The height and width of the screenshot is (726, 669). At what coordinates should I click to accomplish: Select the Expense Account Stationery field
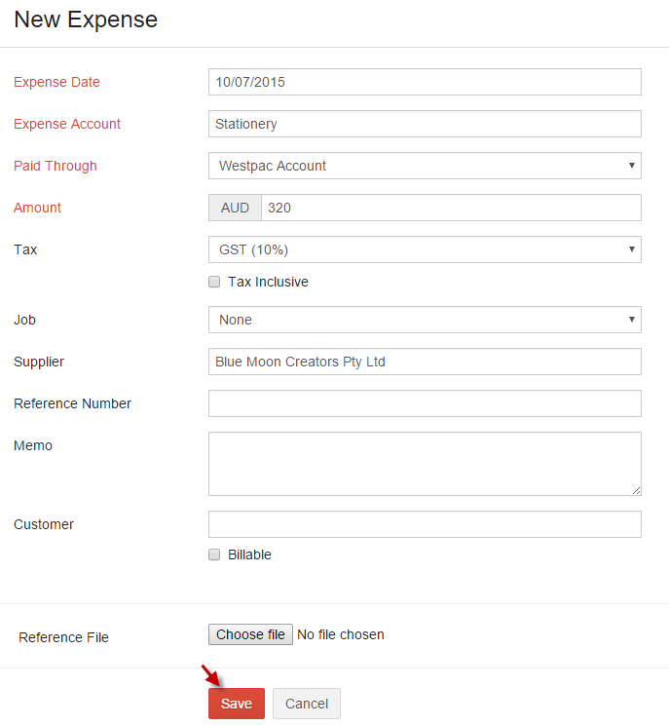[425, 124]
